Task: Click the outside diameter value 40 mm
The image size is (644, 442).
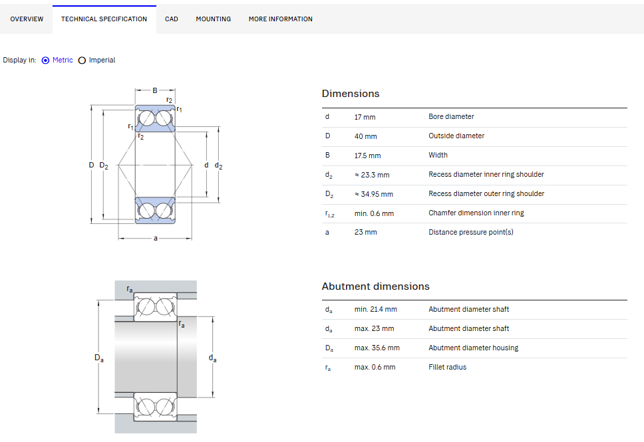Action: tap(365, 136)
